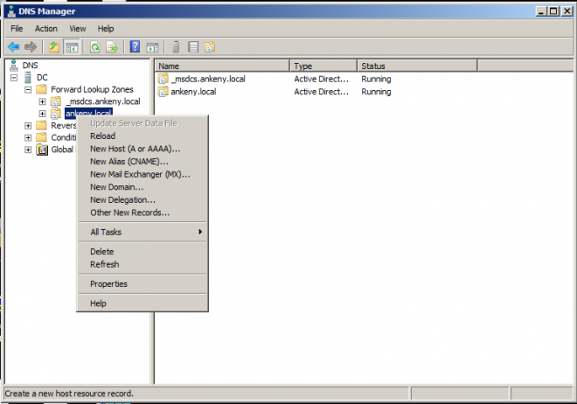Click Active Direct... type of ankeny.local row
This screenshot has width=577, height=404.
[x=321, y=92]
